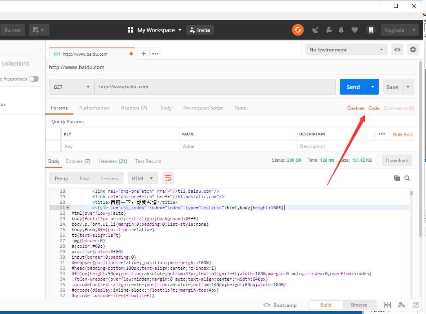This screenshot has width=426, height=314.
Task: Open the Upgrade dropdown arrow
Action: [414, 30]
